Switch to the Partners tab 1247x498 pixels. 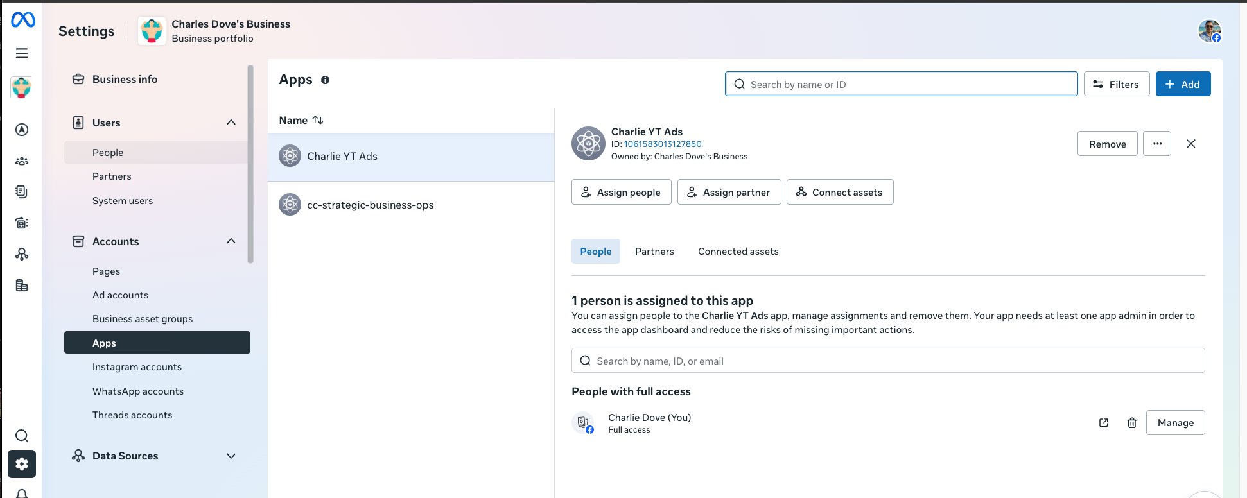tap(654, 252)
